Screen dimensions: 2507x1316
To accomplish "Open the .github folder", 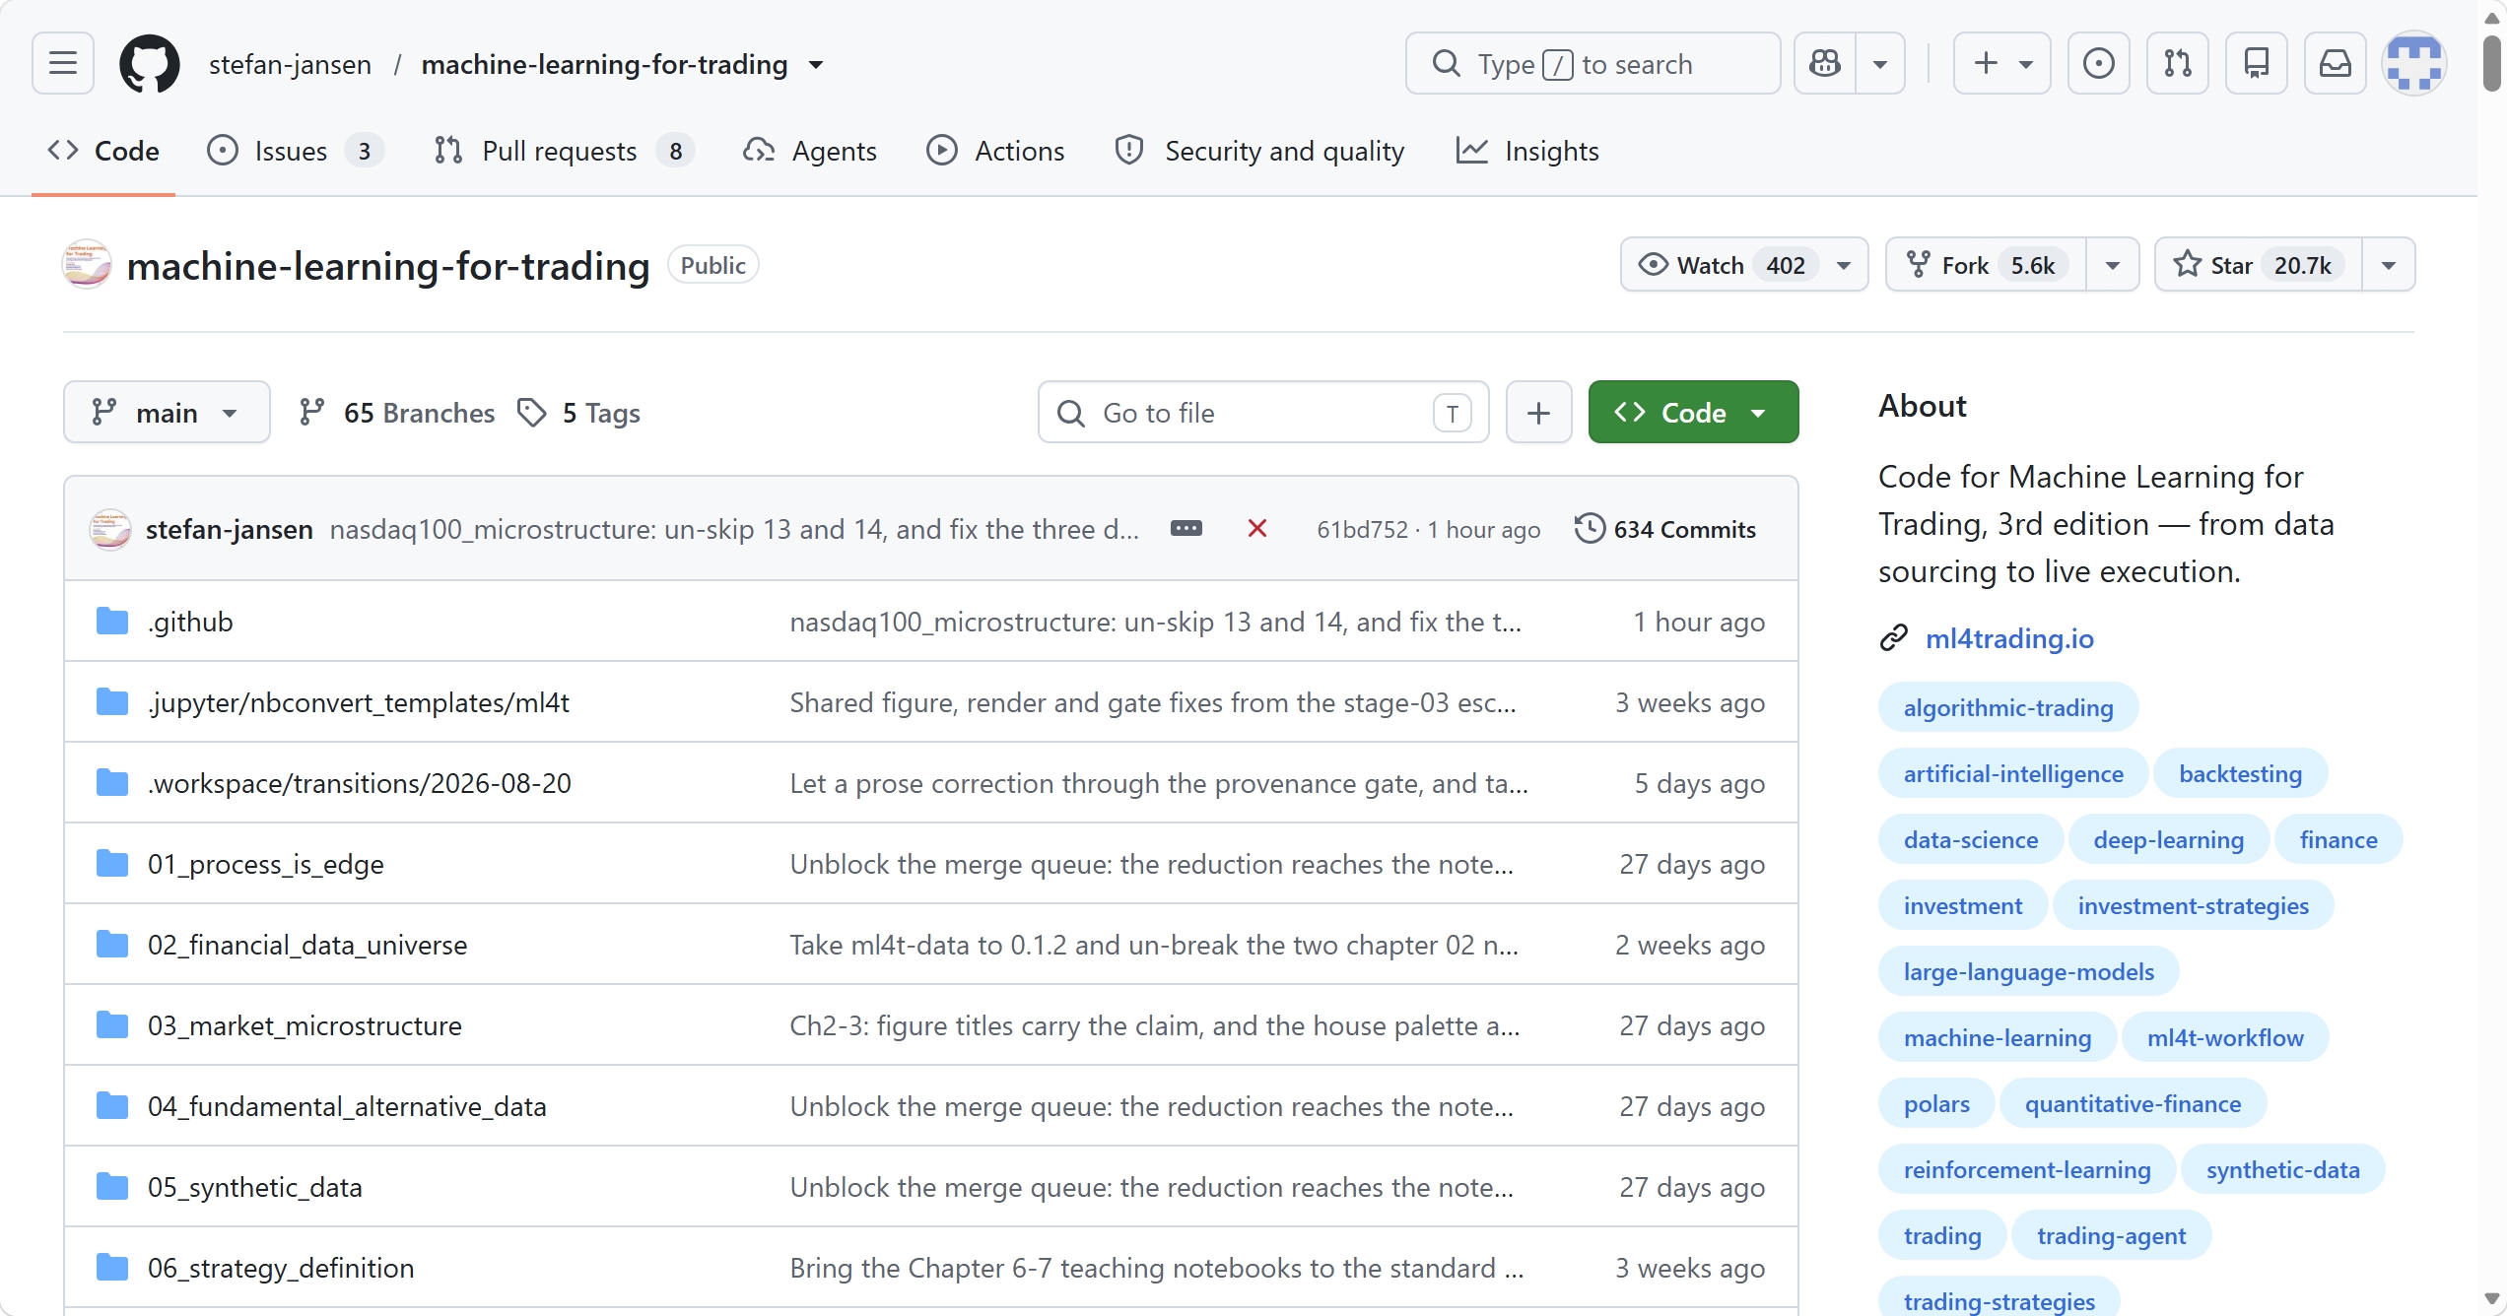I will click(190, 622).
